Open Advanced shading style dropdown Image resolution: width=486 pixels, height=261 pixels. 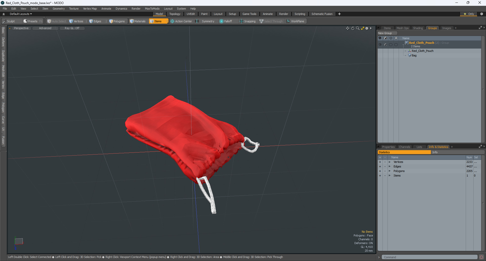(x=45, y=28)
